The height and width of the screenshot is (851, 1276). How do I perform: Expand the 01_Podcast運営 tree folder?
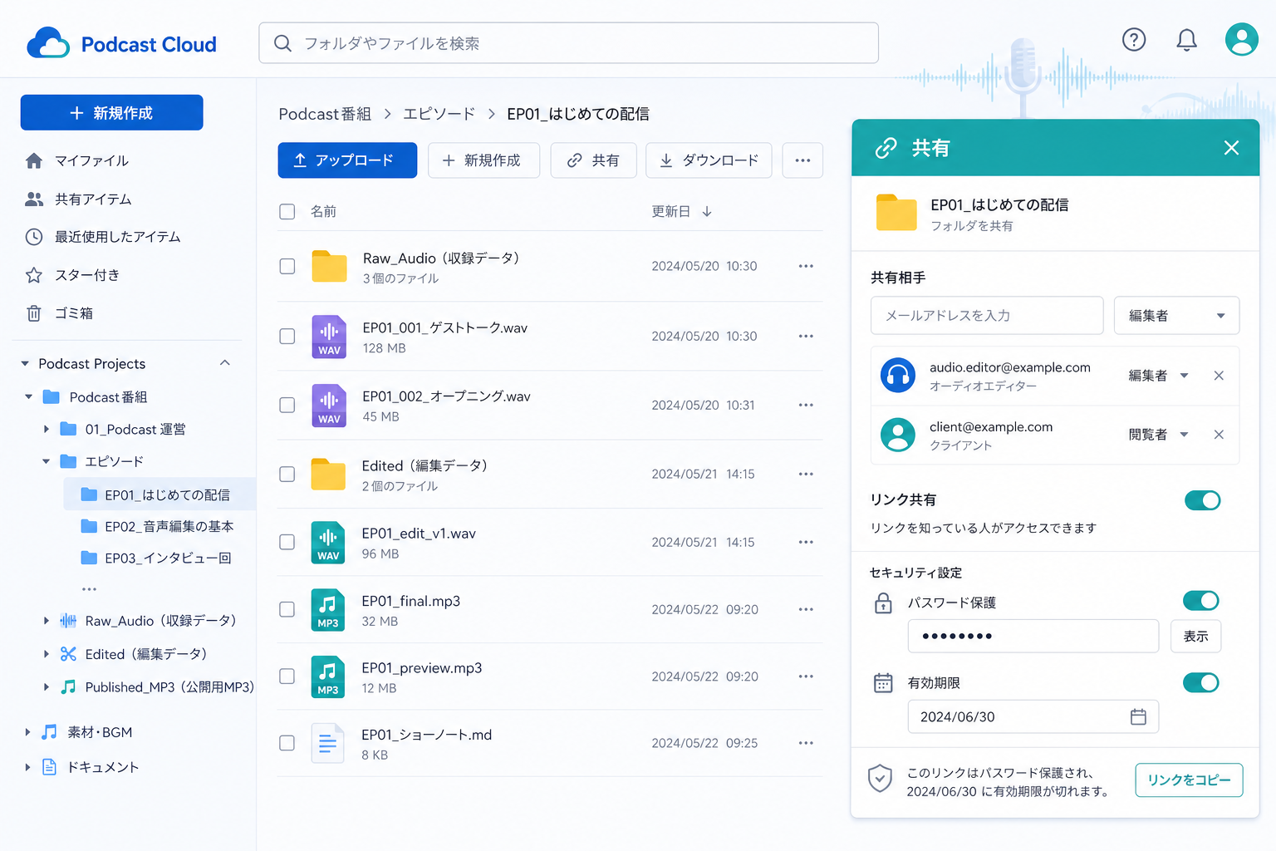47,429
